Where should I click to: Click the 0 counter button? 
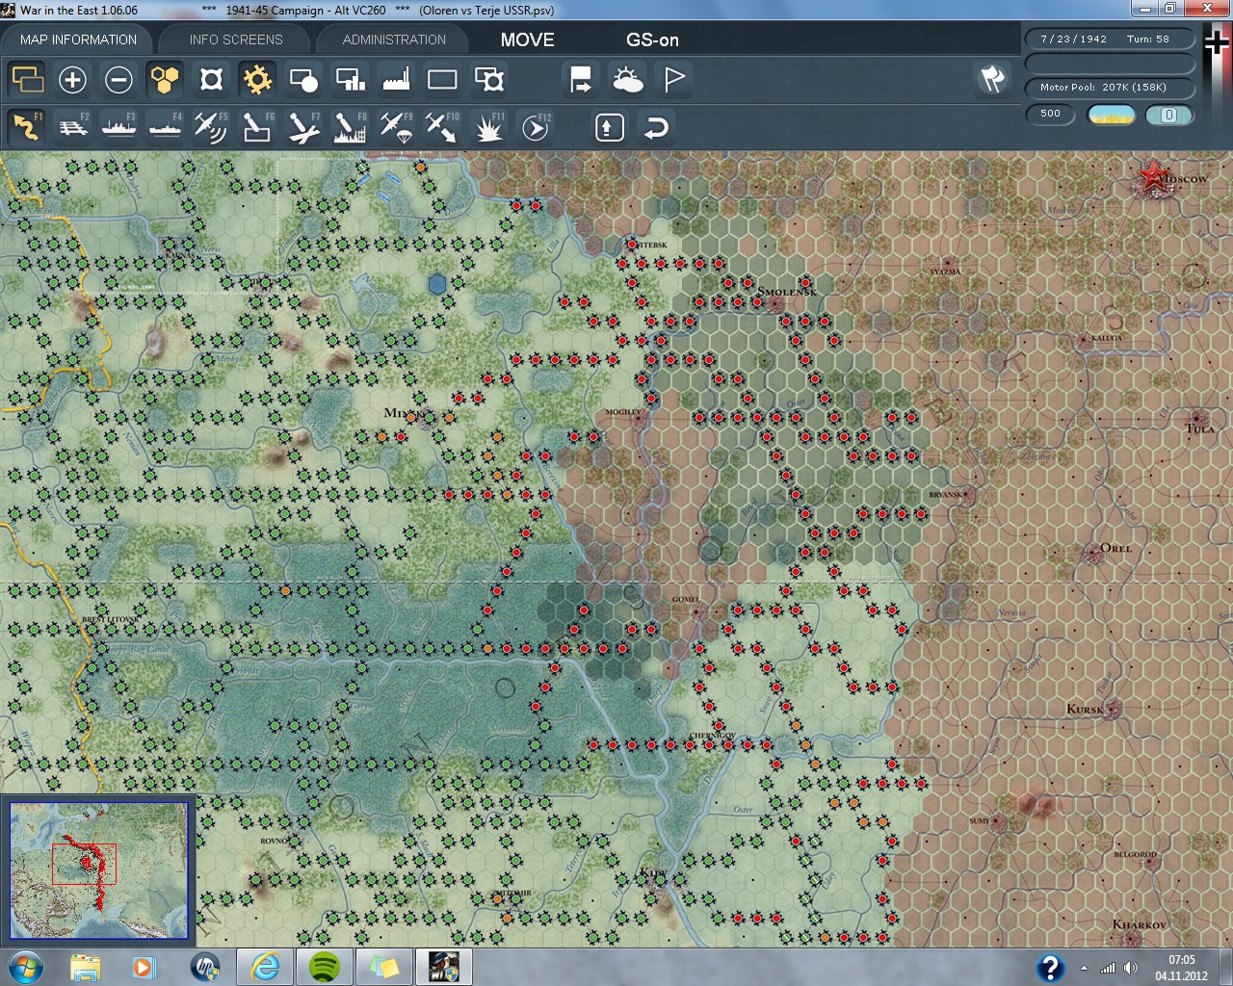1169,115
